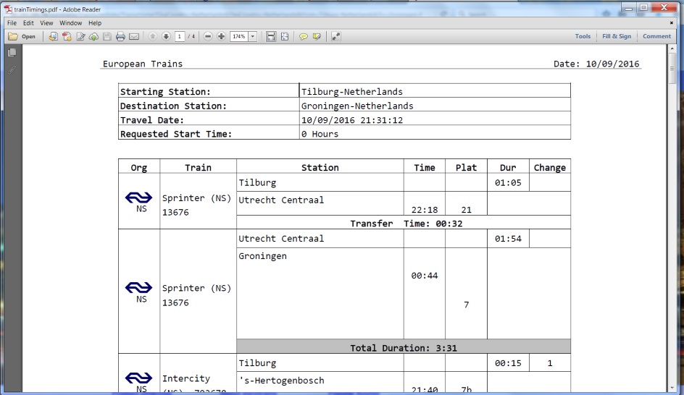Click the 'Intercity' train name text
Image resolution: width=684 pixels, height=395 pixels.
tap(186, 378)
